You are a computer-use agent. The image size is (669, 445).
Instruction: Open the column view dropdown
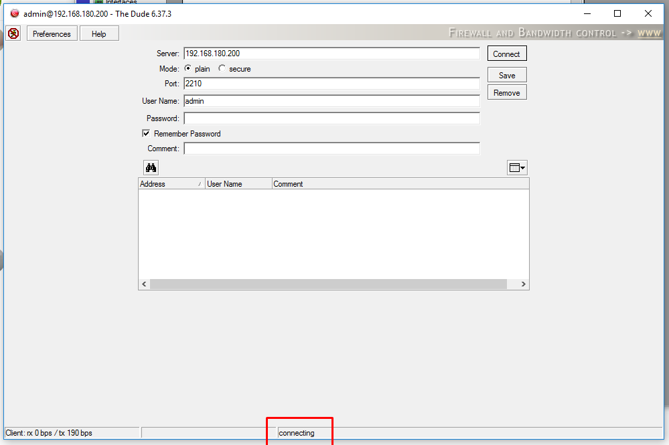[517, 167]
